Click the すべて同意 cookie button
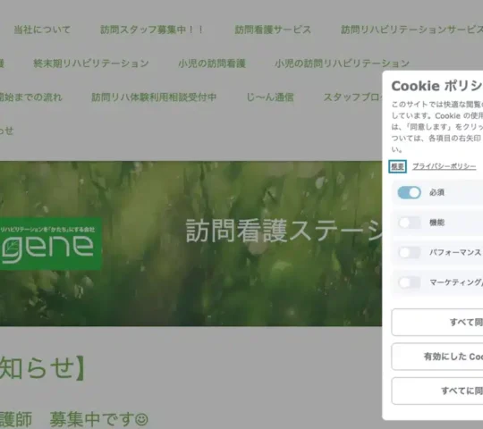483x429 pixels. tap(437, 323)
